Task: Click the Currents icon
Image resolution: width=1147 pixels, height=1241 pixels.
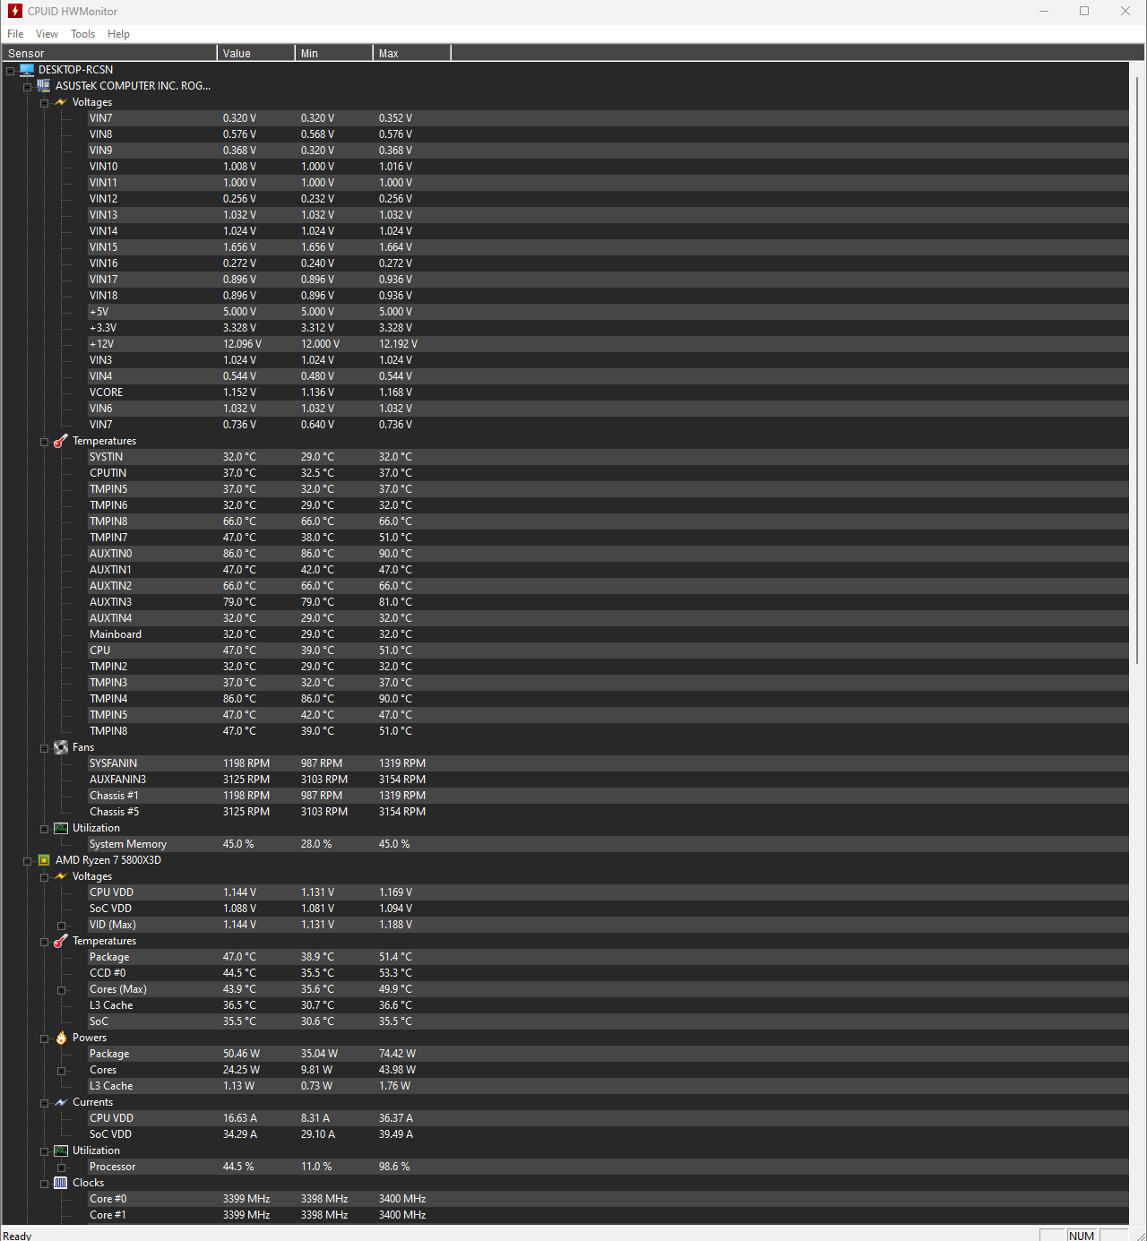Action: (x=61, y=1102)
